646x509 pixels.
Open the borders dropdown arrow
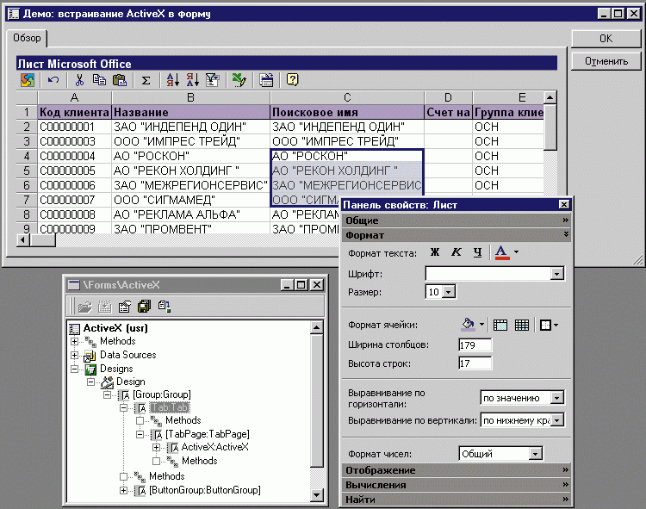tap(556, 325)
